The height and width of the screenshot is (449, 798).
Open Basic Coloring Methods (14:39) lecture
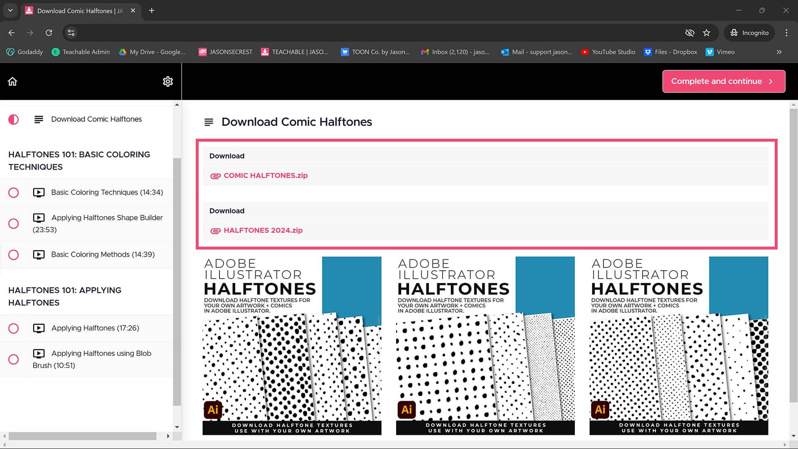(103, 254)
